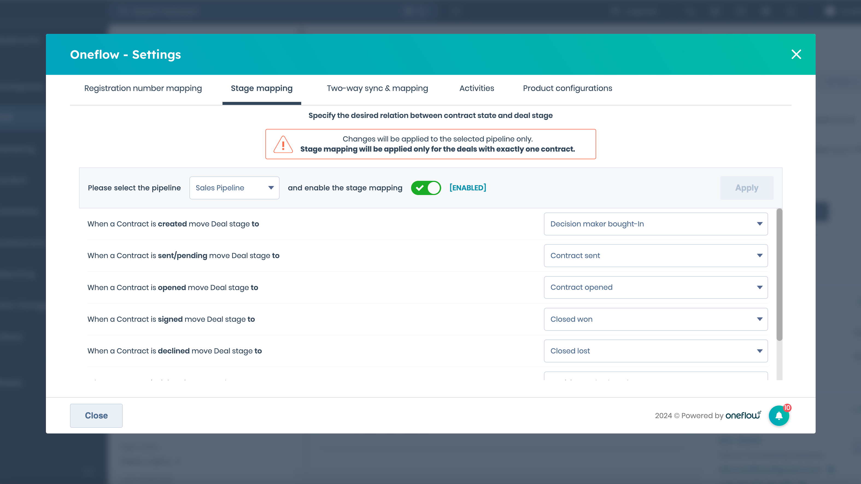This screenshot has width=861, height=484.
Task: Expand the Decision maker bought-In dropdown
Action: click(x=655, y=224)
